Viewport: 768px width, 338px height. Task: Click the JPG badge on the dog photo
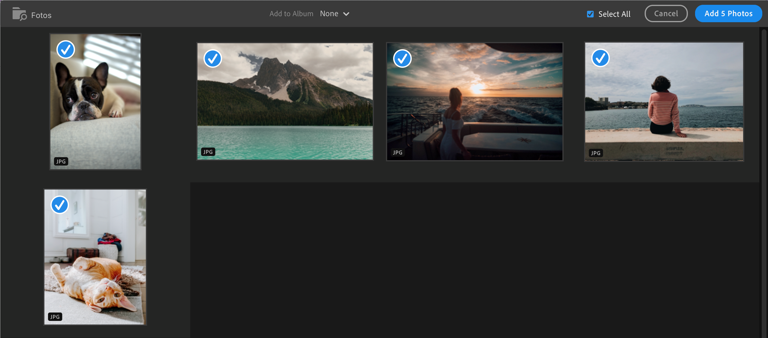pyautogui.click(x=61, y=161)
